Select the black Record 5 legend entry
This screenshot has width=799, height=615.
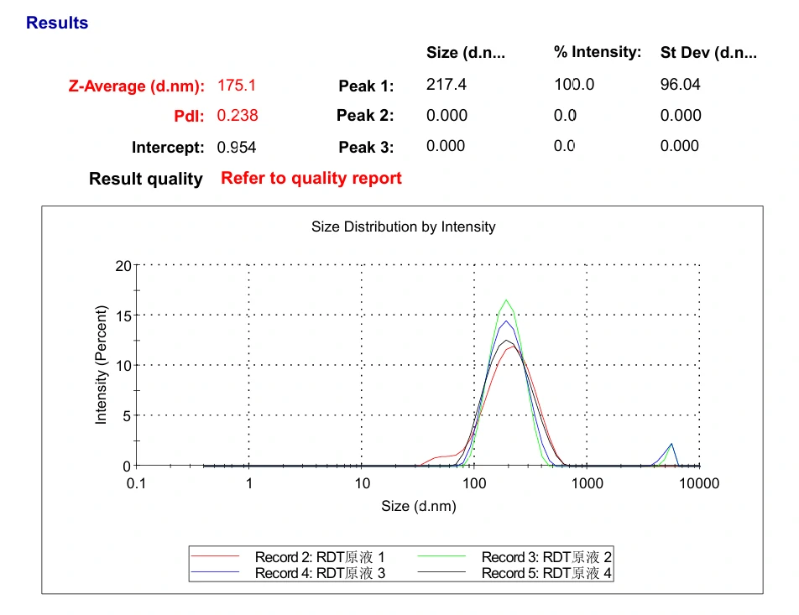click(546, 573)
